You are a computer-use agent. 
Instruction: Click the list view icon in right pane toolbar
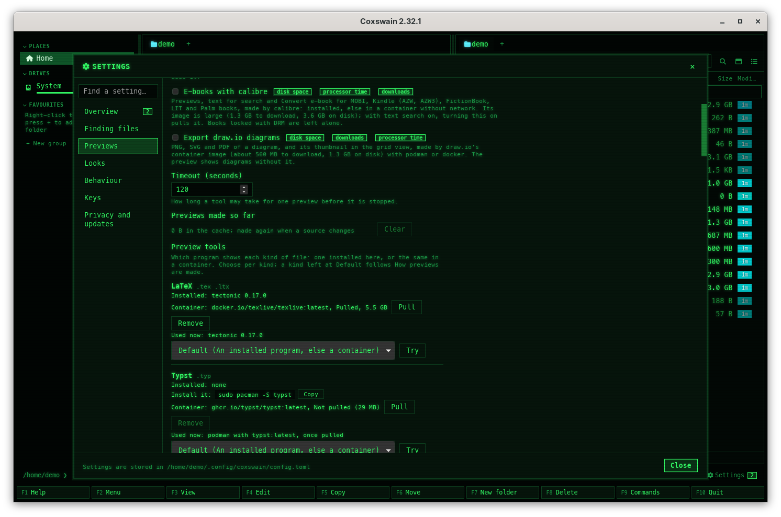tap(754, 62)
